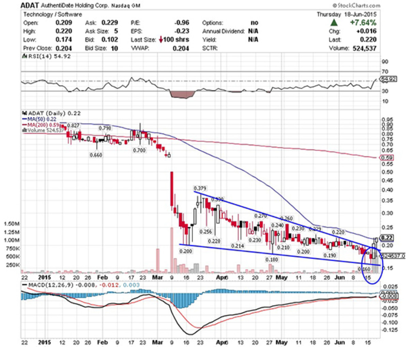This screenshot has height=347, width=409.
Task: Click the green up-triangle change indicator
Action: pyautogui.click(x=334, y=23)
